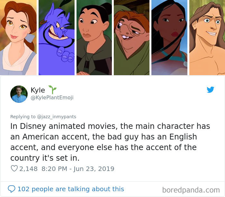This screenshot has height=197, width=225.
Task: Click the blue Twitter bird icon
Action: coord(210,90)
